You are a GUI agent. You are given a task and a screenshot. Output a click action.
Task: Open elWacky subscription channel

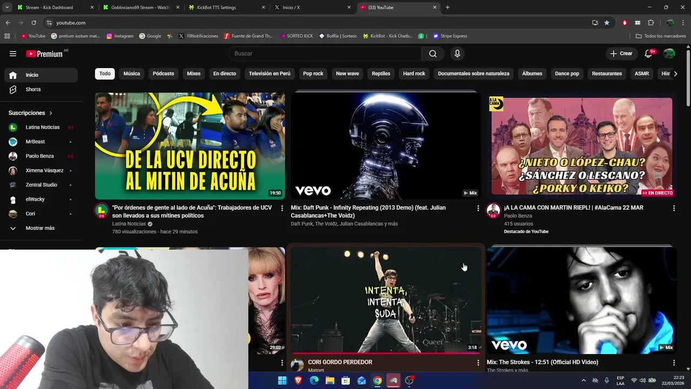[41, 199]
